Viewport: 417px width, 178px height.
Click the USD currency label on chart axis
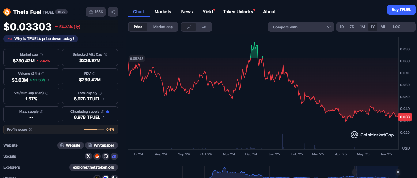point(406,148)
